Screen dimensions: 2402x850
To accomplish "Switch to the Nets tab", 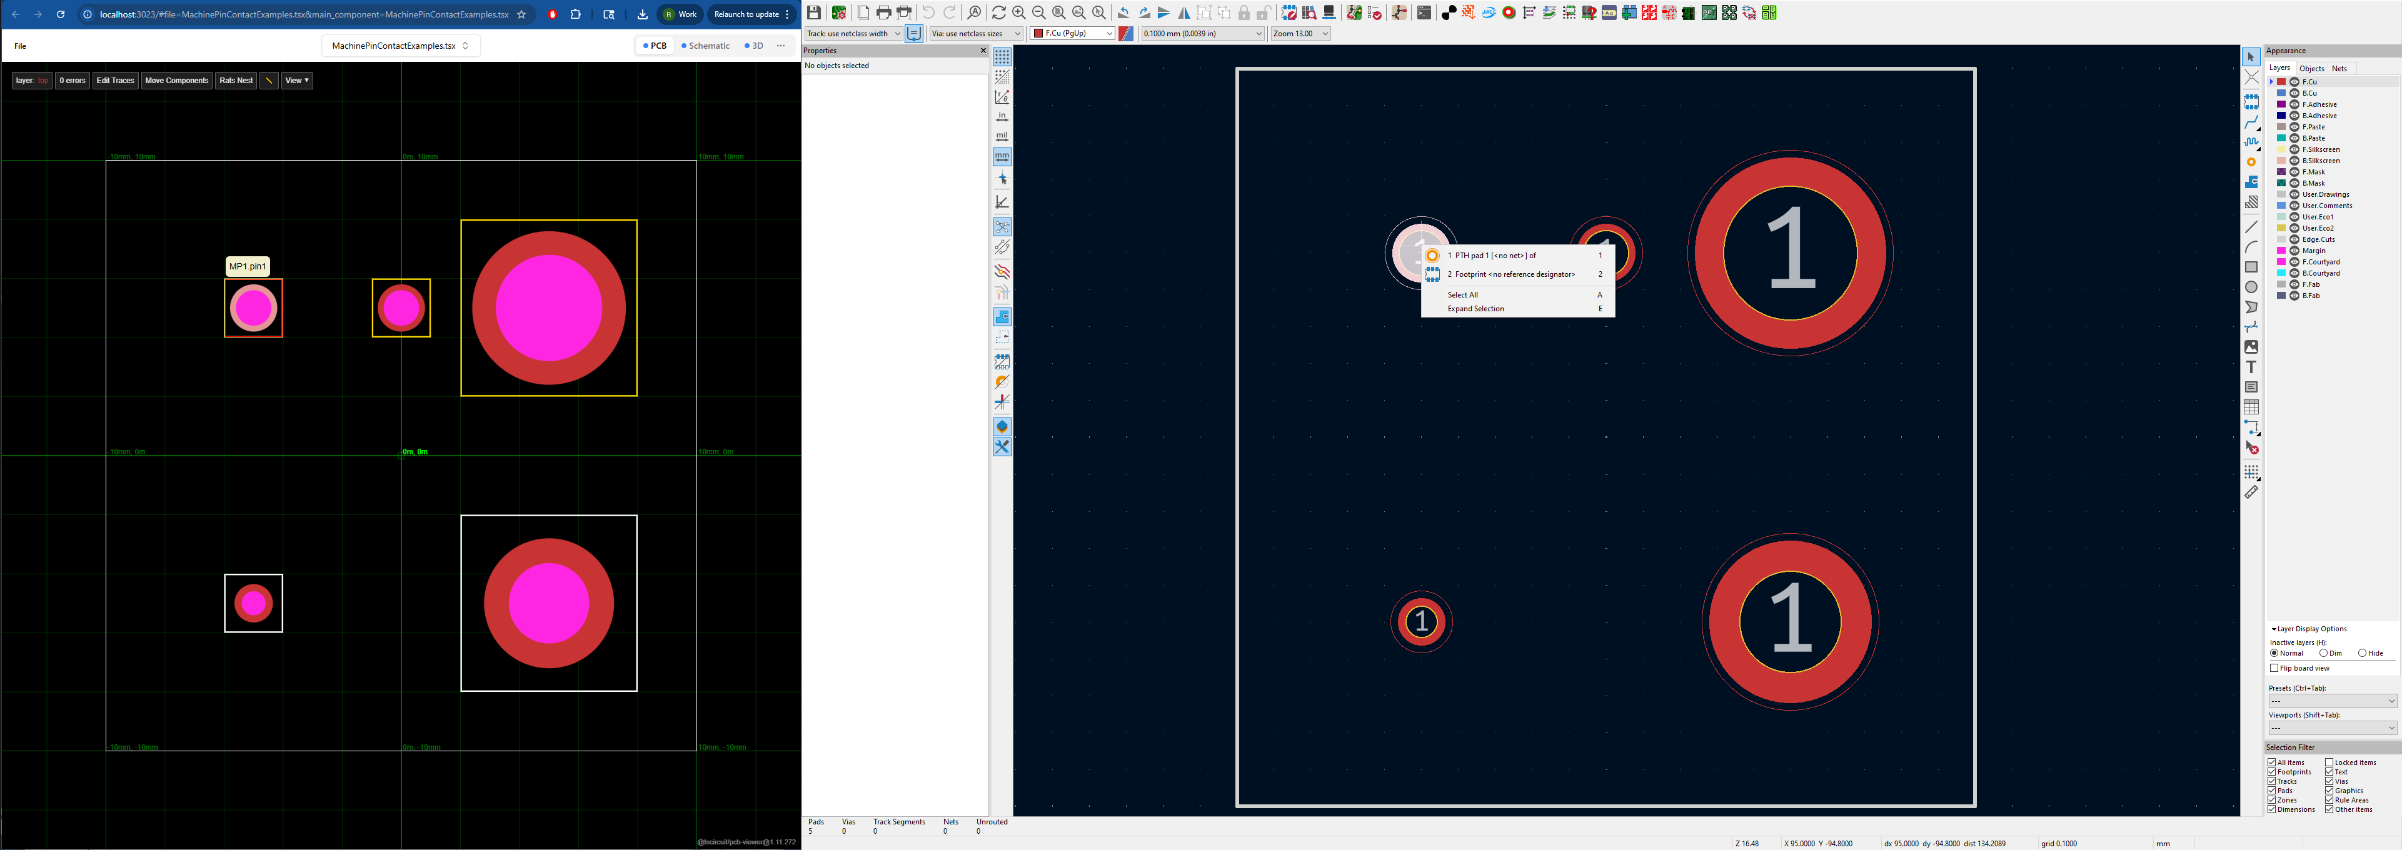I will click(x=2339, y=68).
